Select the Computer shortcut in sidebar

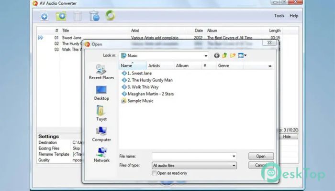click(x=101, y=134)
